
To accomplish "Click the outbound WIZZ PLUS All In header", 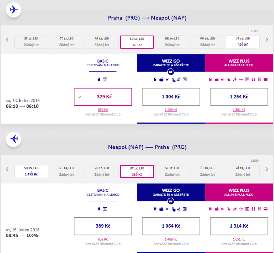I will point(239,63).
